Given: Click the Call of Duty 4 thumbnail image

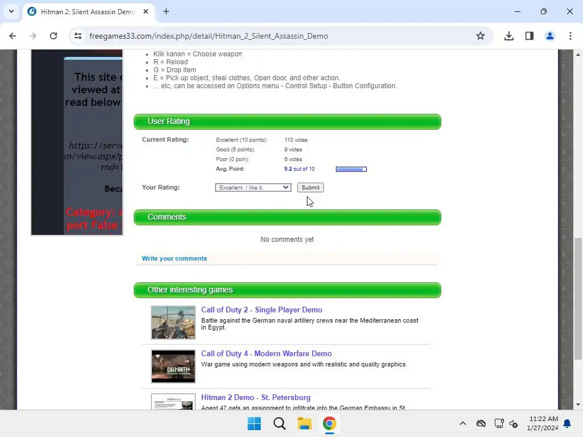Looking at the screenshot, I should [x=173, y=366].
